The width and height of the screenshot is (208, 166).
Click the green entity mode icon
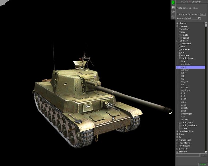[173, 2]
